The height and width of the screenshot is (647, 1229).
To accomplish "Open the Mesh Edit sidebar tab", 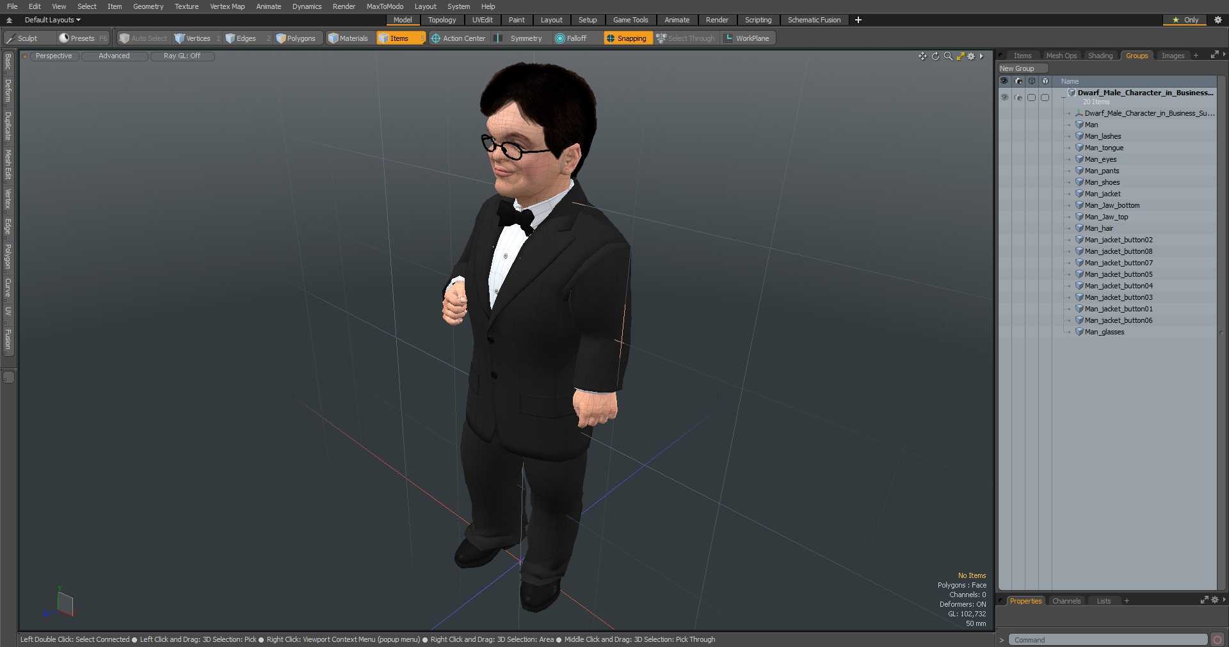I will [x=8, y=165].
